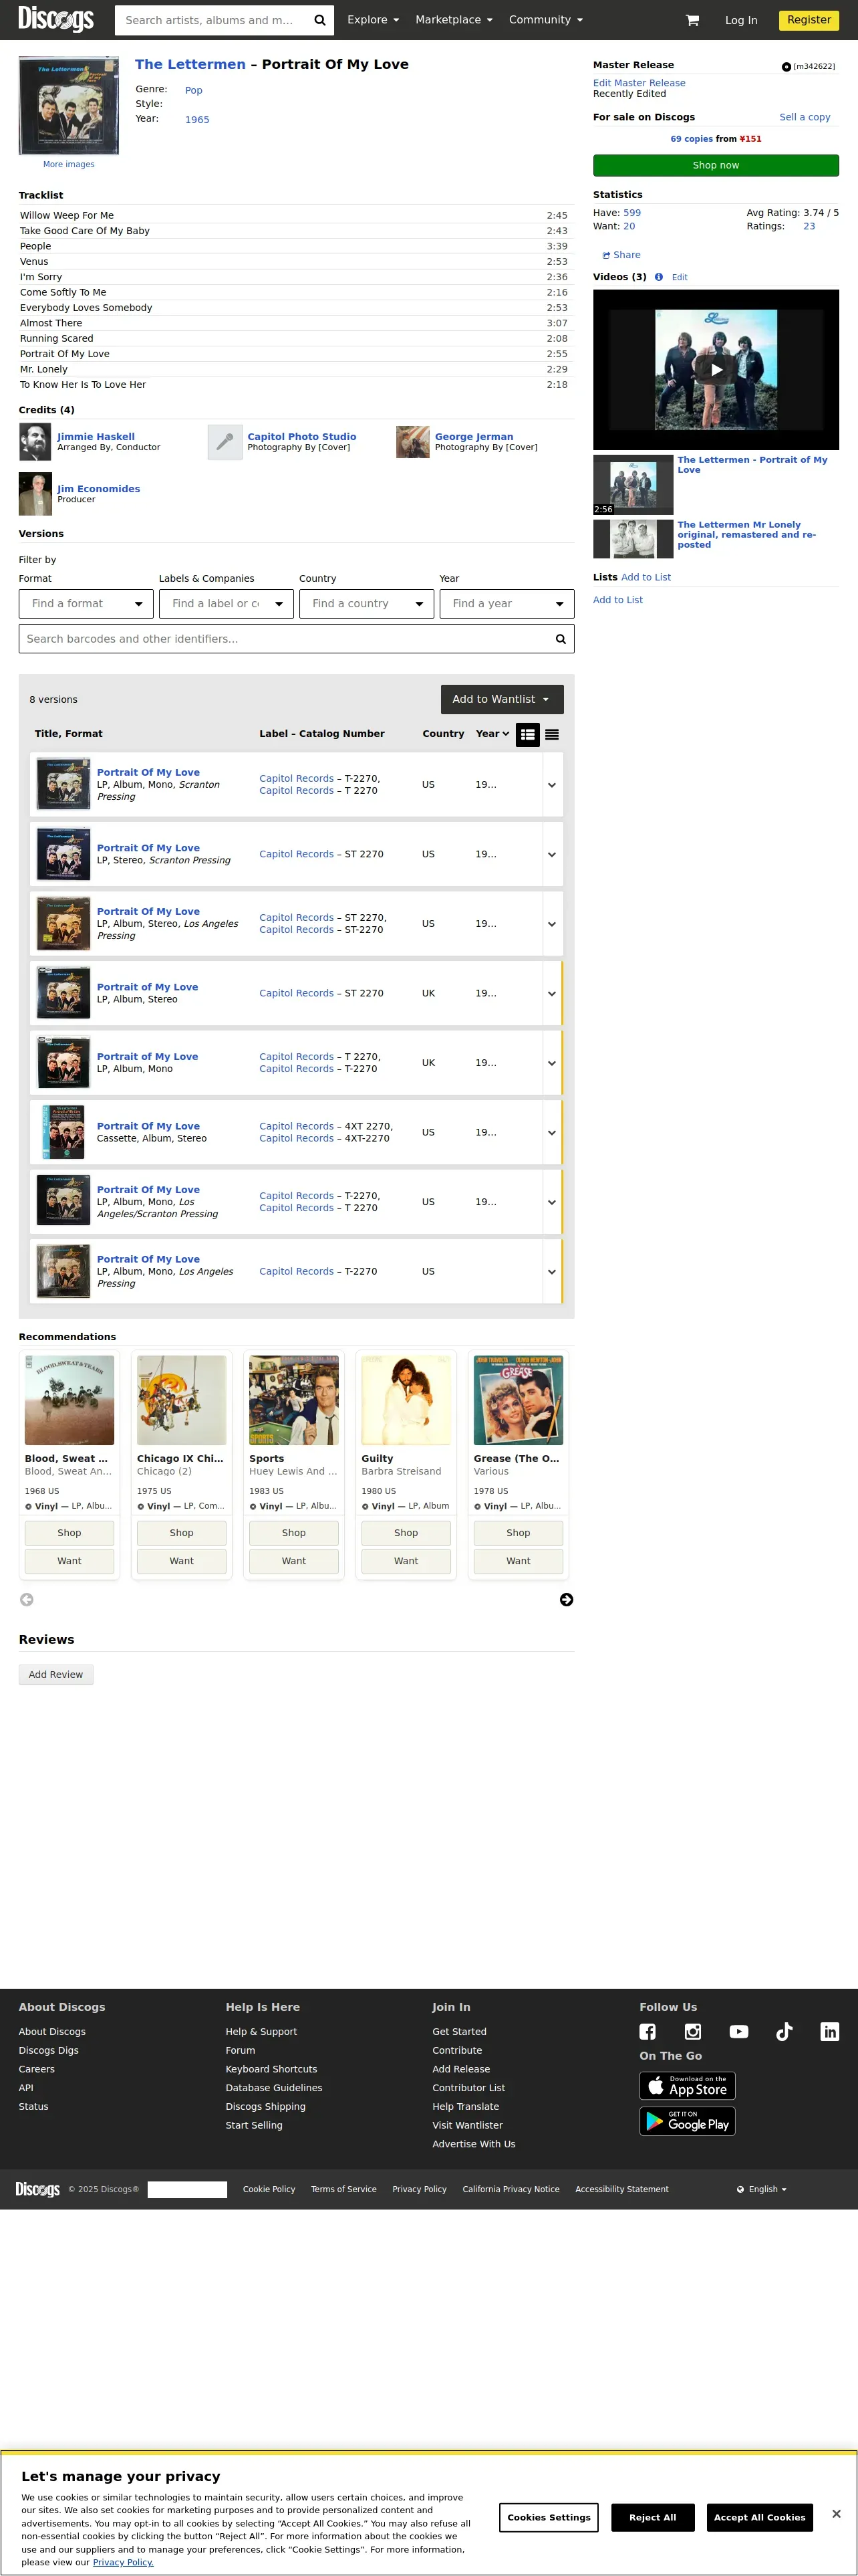Click Sell a copy link
The width and height of the screenshot is (858, 2576).
tap(805, 117)
